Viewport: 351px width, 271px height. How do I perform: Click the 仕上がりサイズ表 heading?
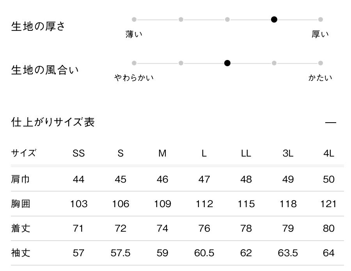53,122
